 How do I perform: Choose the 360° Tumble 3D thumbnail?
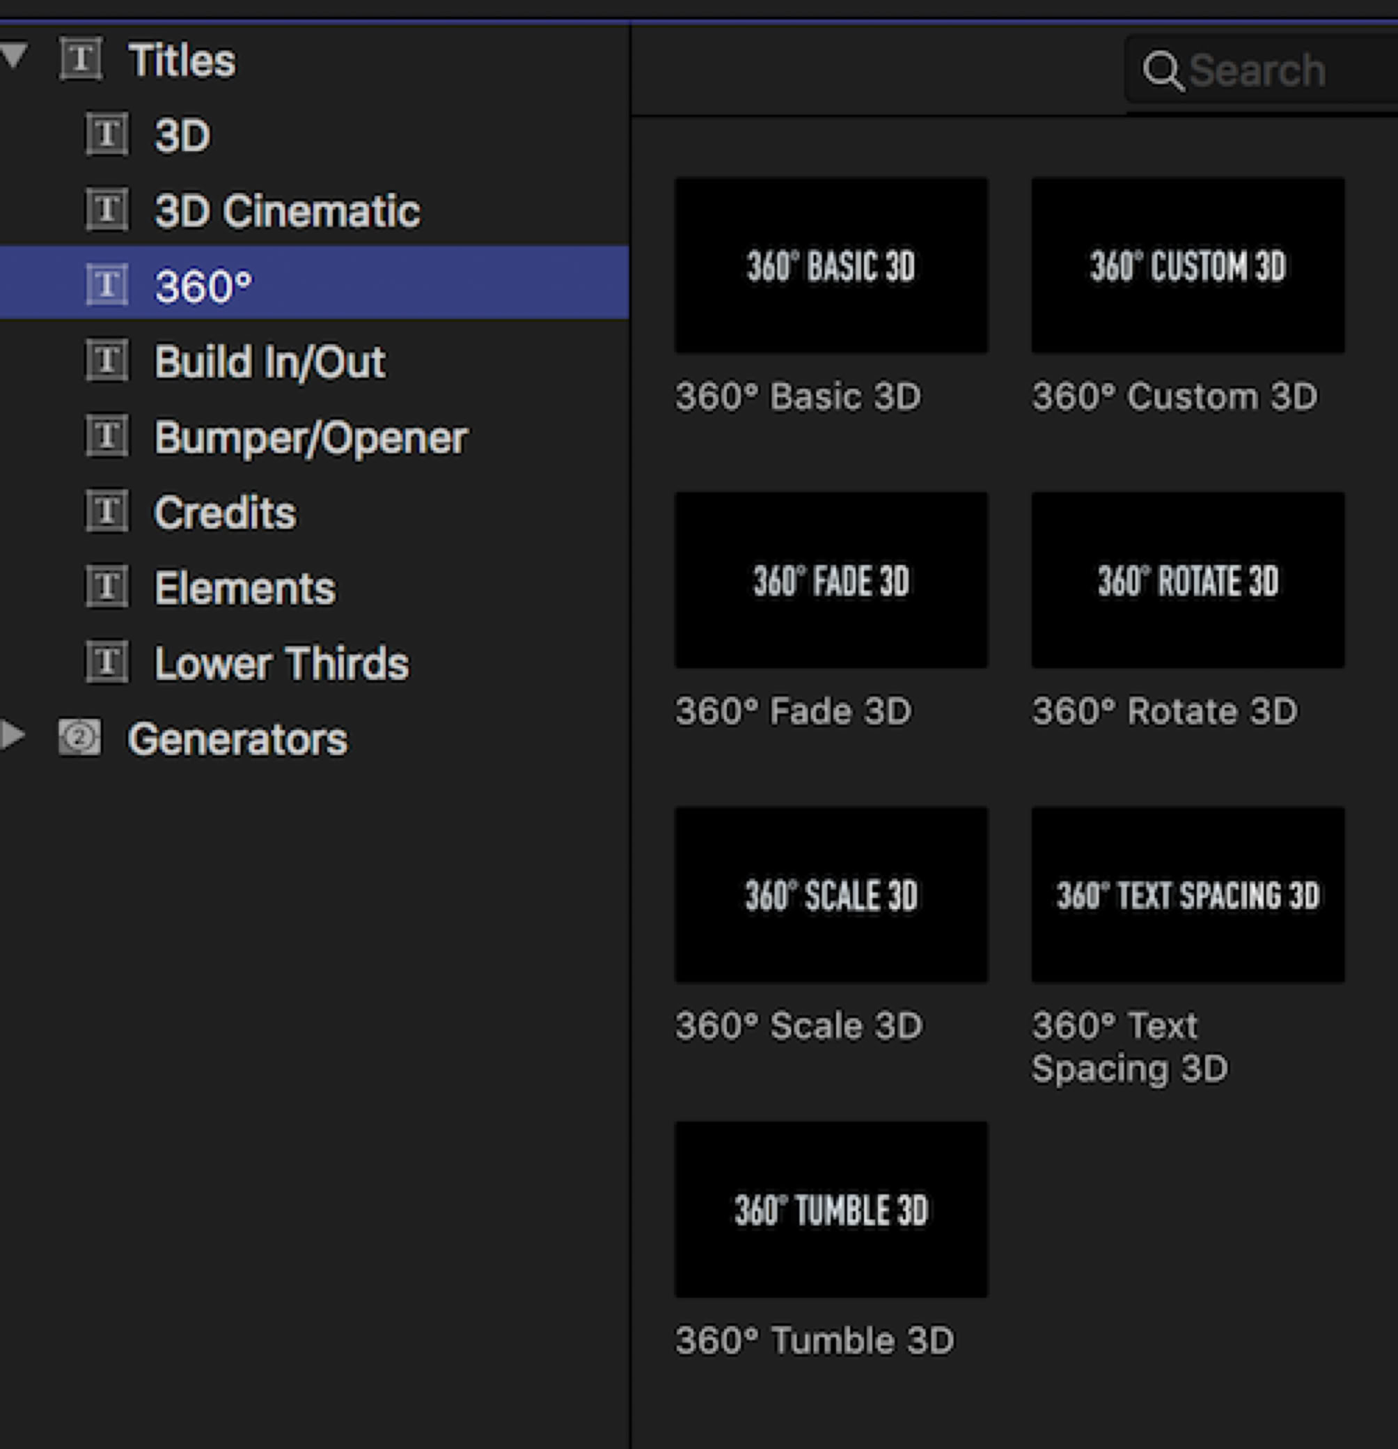[831, 1209]
